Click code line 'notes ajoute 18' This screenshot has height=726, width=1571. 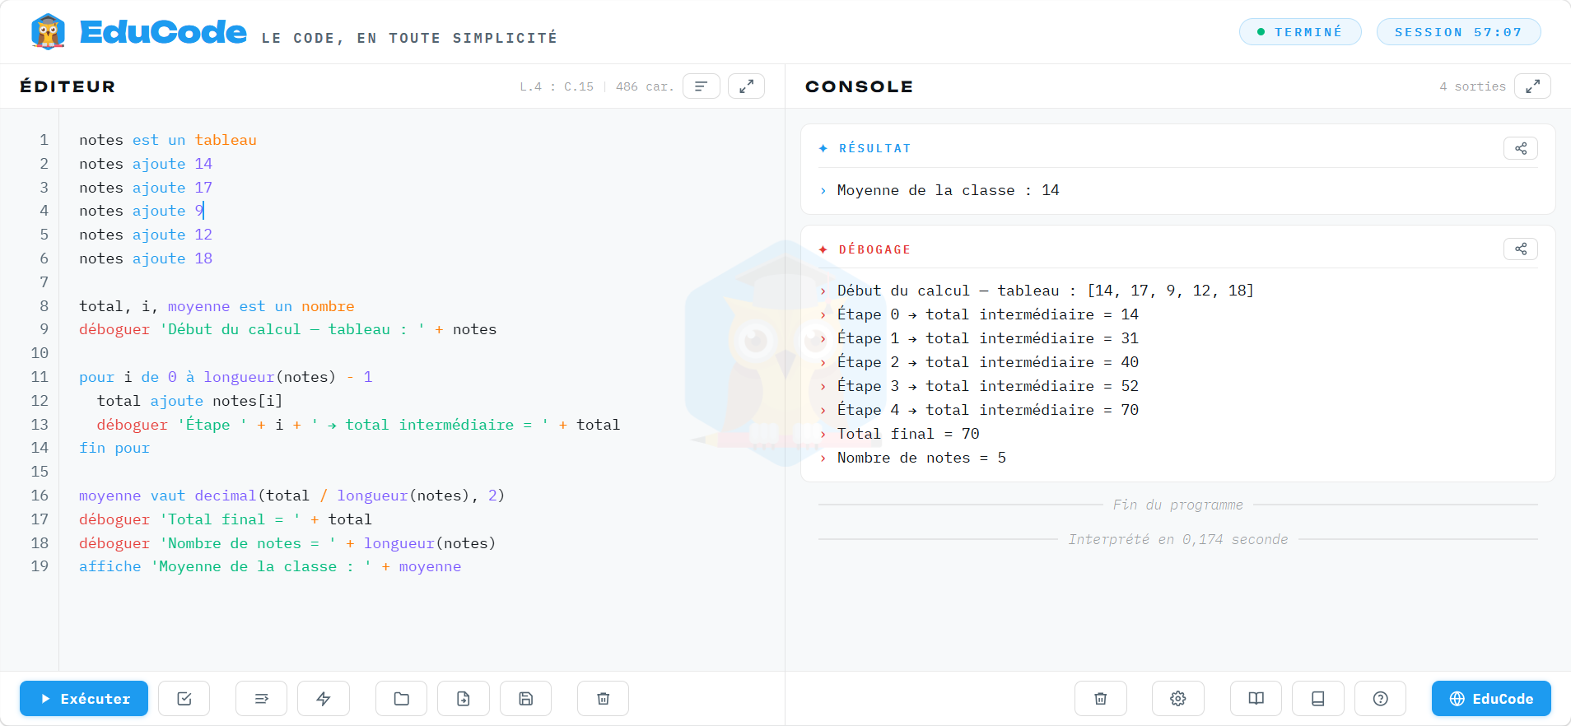tap(146, 258)
